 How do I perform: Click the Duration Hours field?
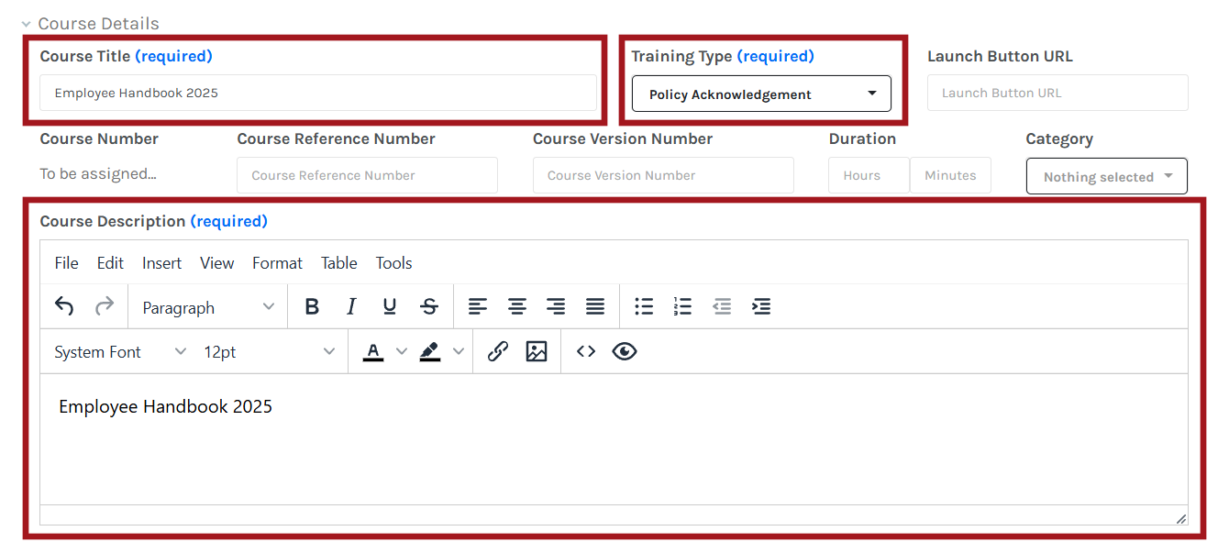[x=869, y=175]
